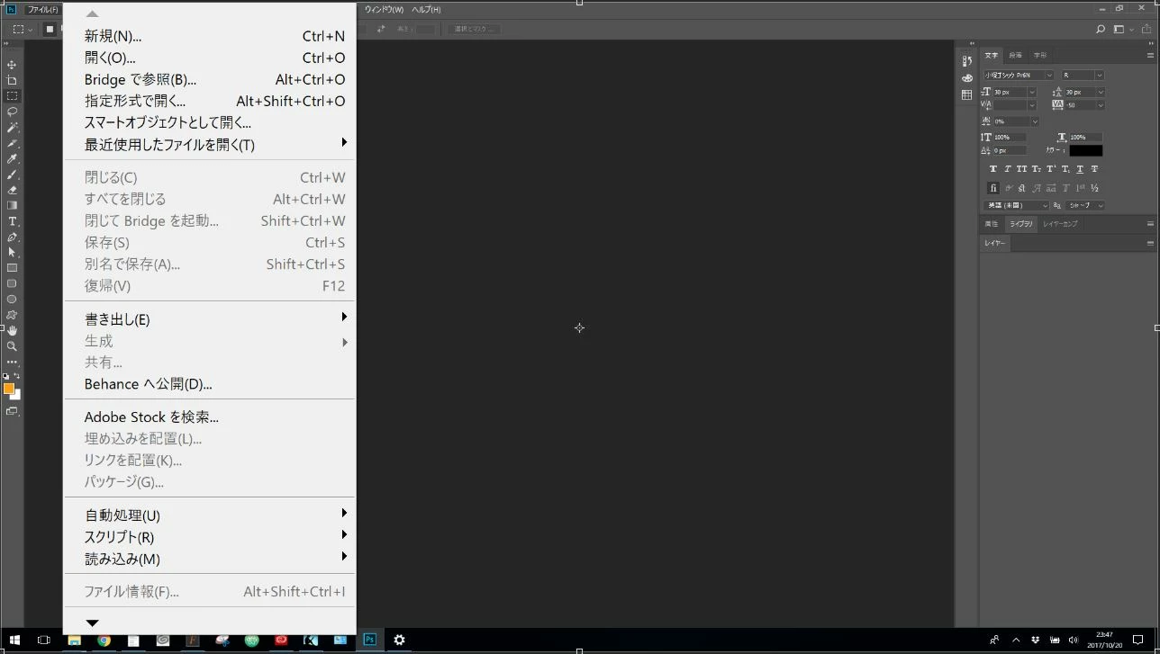Select the Rounded Rectangle tool

12,283
